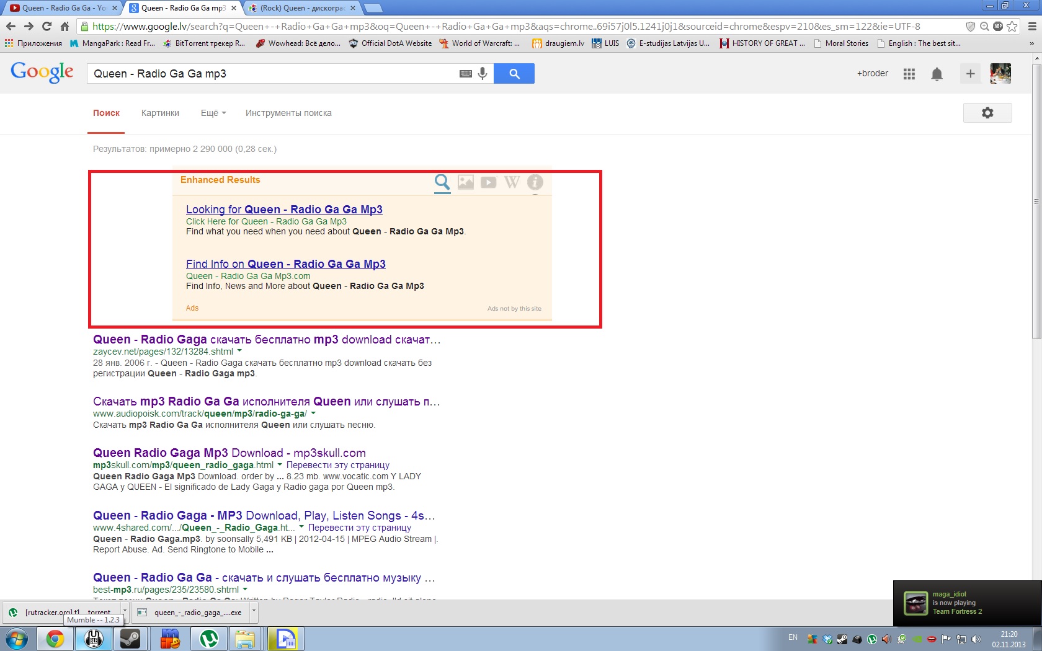The height and width of the screenshot is (651, 1042).
Task: Open Looking for Queen Radio Ga Ga ad link
Action: [x=284, y=210]
